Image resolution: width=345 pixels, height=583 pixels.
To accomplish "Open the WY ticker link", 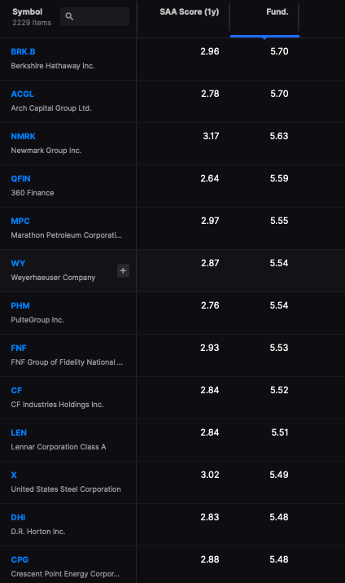I will 18,264.
